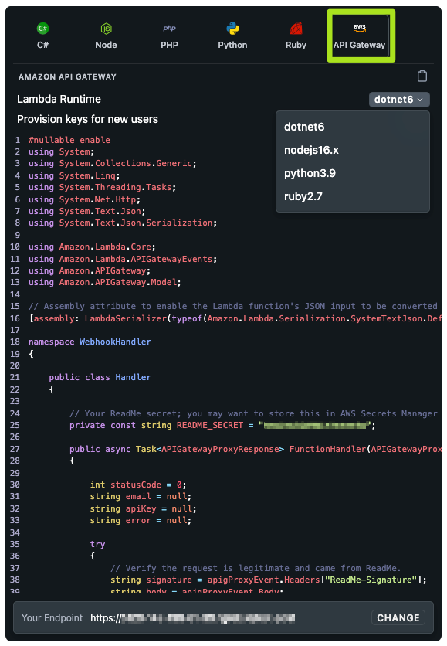
Task: Click 'using System.Net.Http;' code line
Action: [84, 199]
